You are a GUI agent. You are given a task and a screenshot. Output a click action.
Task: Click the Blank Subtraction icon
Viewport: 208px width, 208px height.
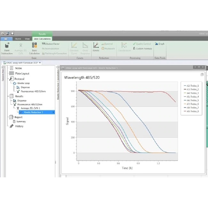[6, 45]
